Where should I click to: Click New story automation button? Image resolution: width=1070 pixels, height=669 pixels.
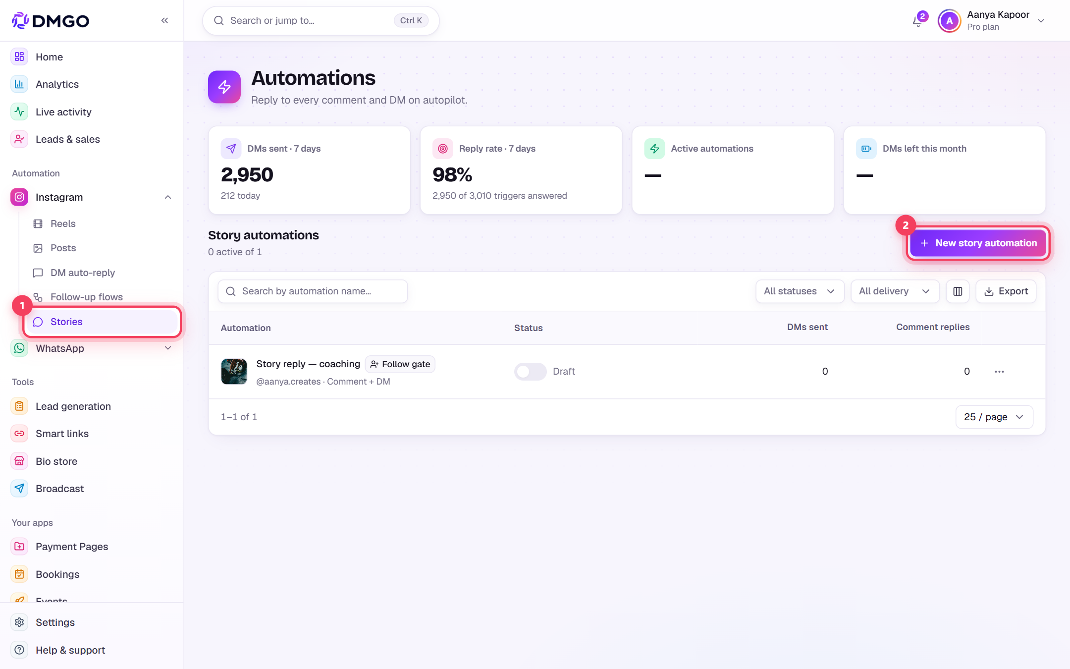coord(978,243)
